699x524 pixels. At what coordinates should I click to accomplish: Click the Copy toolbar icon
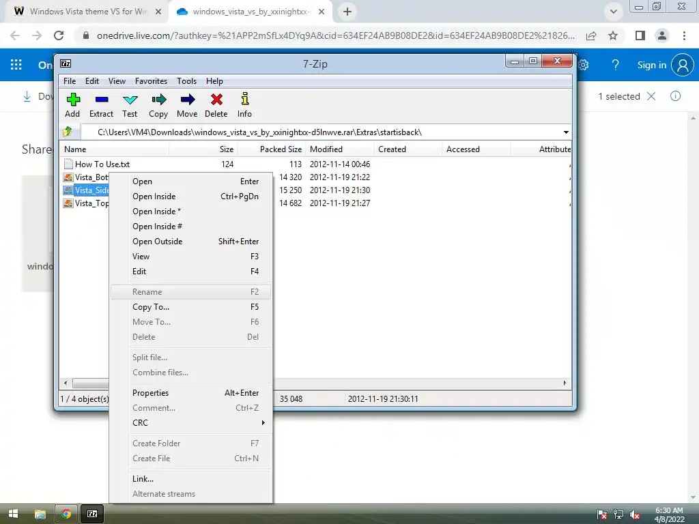pyautogui.click(x=158, y=100)
